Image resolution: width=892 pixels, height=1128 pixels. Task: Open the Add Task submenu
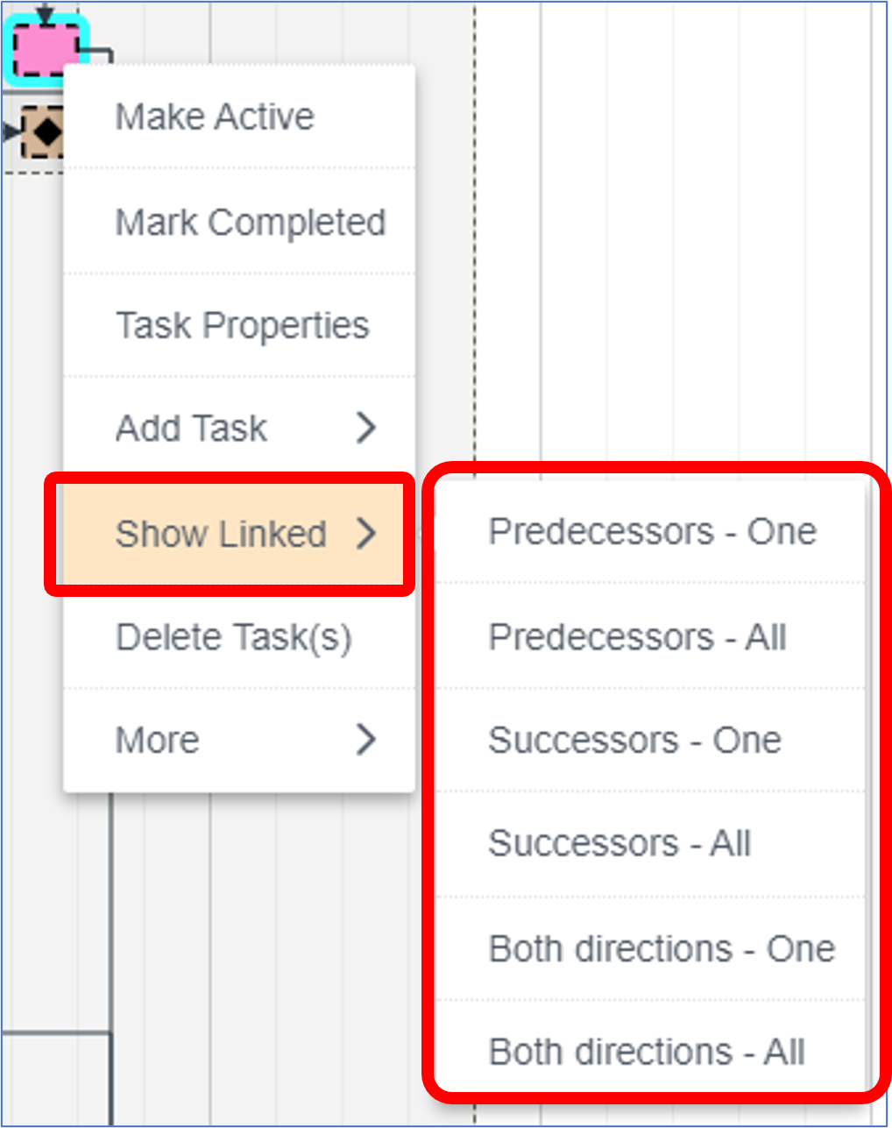(x=239, y=429)
